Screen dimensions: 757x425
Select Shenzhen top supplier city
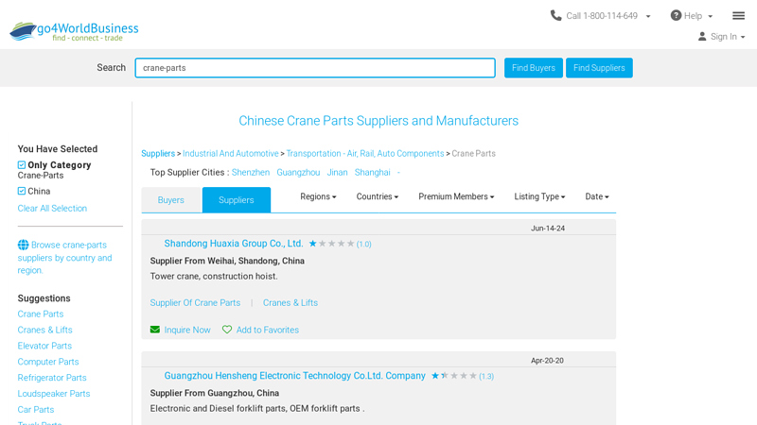click(251, 172)
